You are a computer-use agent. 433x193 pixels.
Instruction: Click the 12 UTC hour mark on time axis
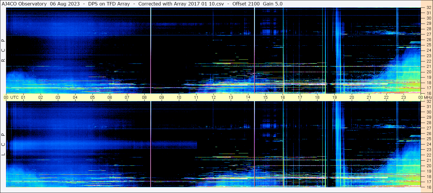coord(213,97)
